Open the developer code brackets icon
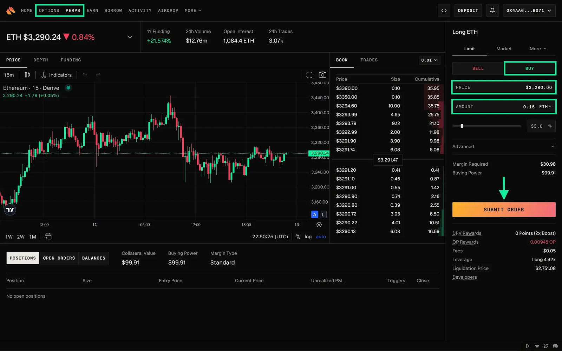Viewport: 562px width, 351px height. click(444, 11)
